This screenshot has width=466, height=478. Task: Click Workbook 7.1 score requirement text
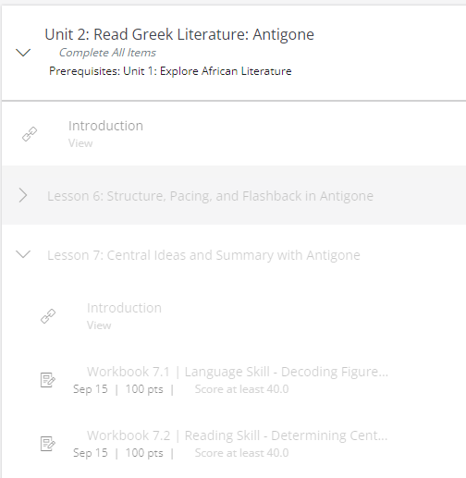point(241,389)
